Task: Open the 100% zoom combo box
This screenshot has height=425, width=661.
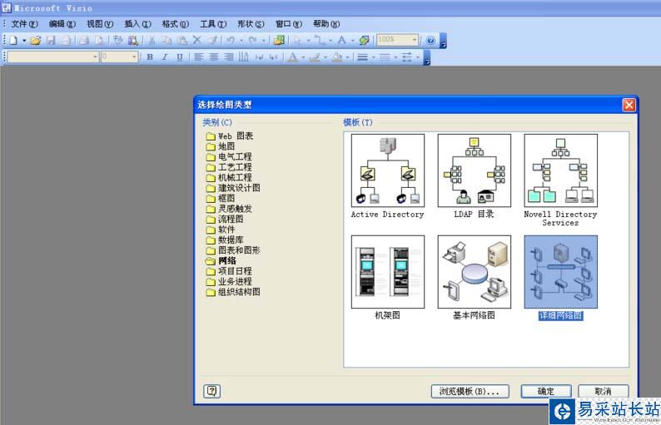Action: [x=397, y=40]
